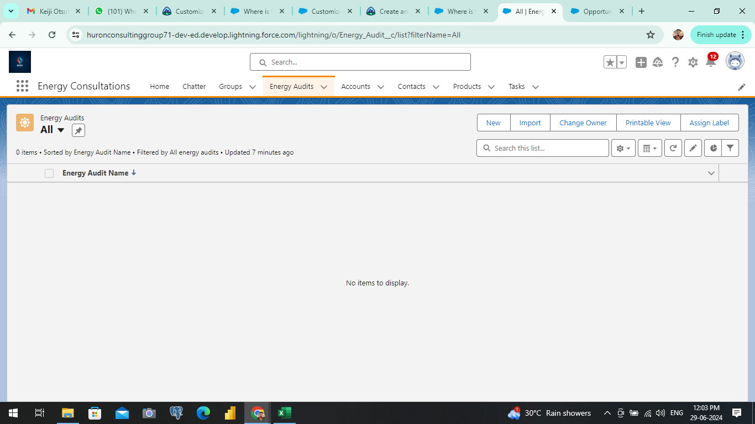The height and width of the screenshot is (424, 755).
Task: Expand the Groups tab menu chevron
Action: click(x=253, y=87)
